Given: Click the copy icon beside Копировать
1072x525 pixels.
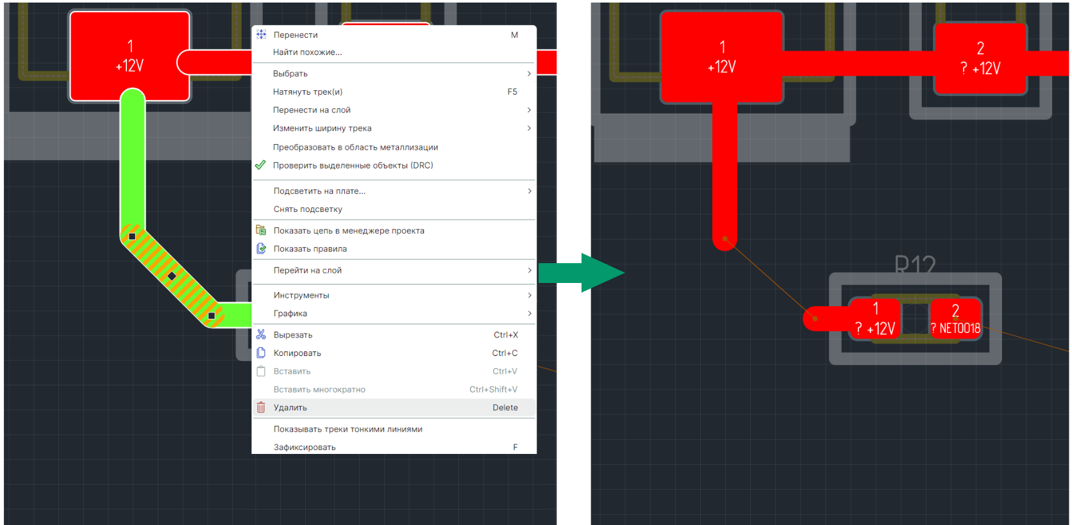Looking at the screenshot, I should (x=261, y=353).
